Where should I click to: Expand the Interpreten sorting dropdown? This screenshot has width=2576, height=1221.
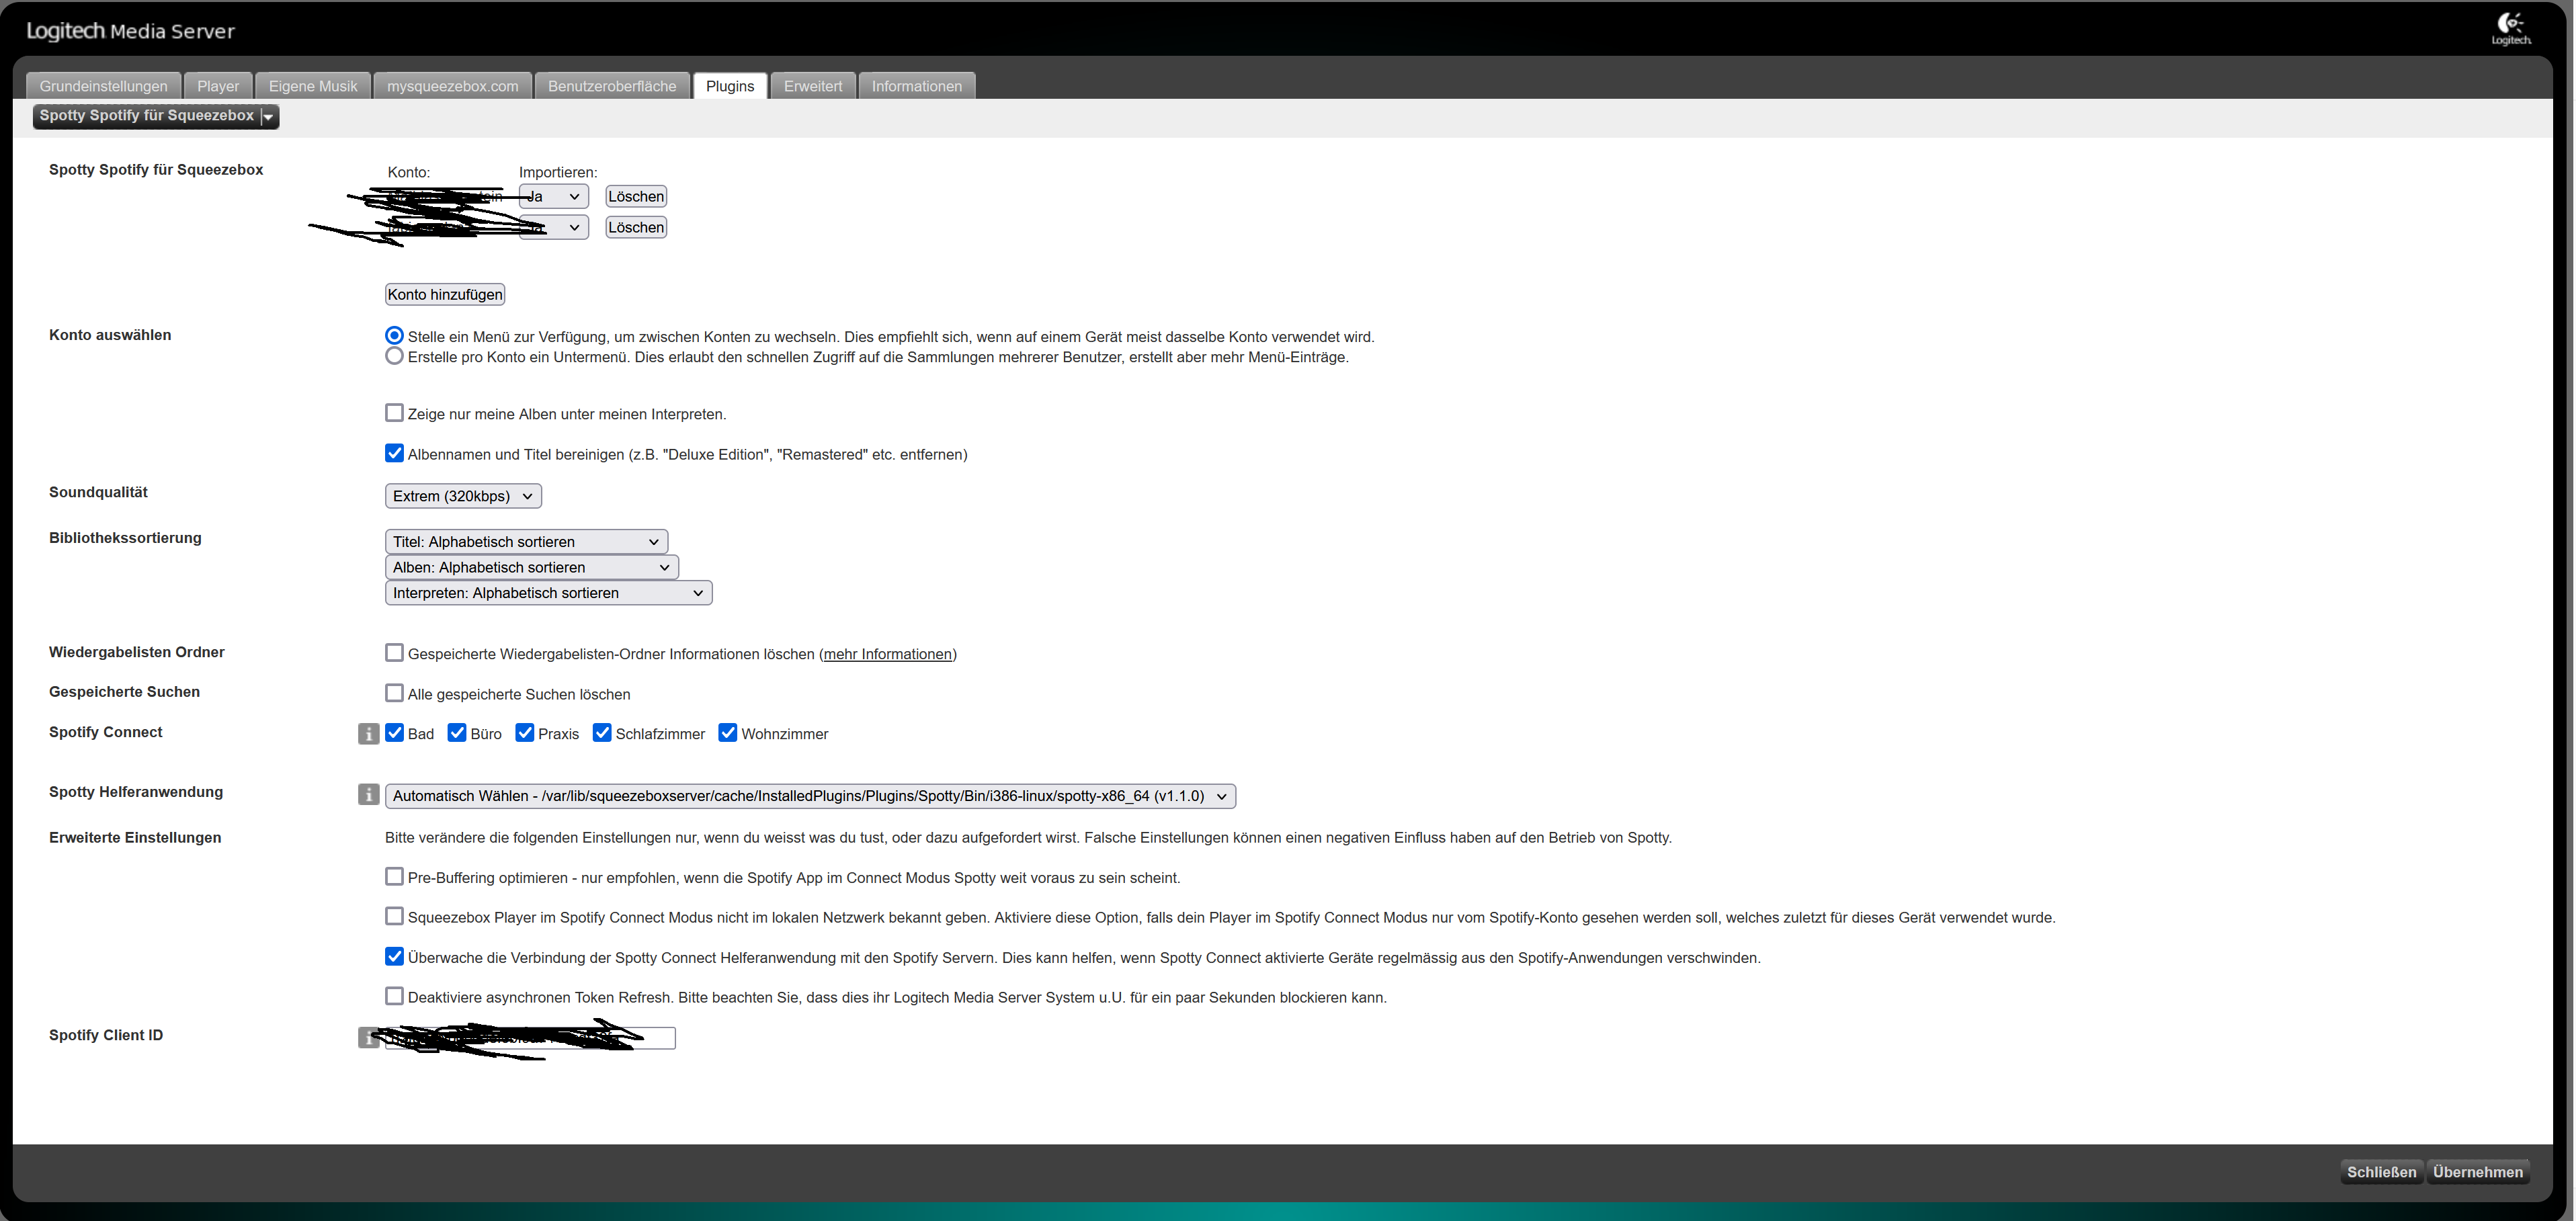tap(548, 593)
